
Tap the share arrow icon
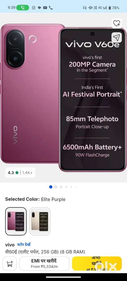tap(117, 37)
